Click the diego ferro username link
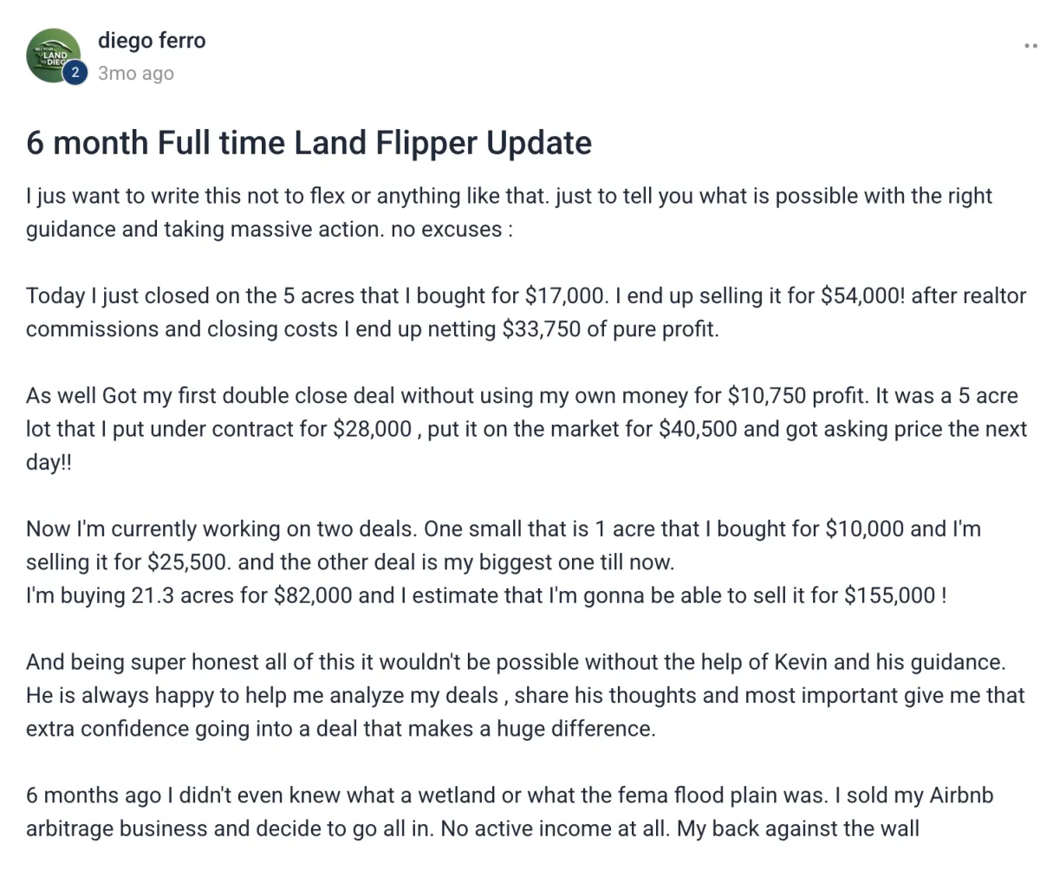Viewport: 1040px width, 870px height. click(152, 40)
